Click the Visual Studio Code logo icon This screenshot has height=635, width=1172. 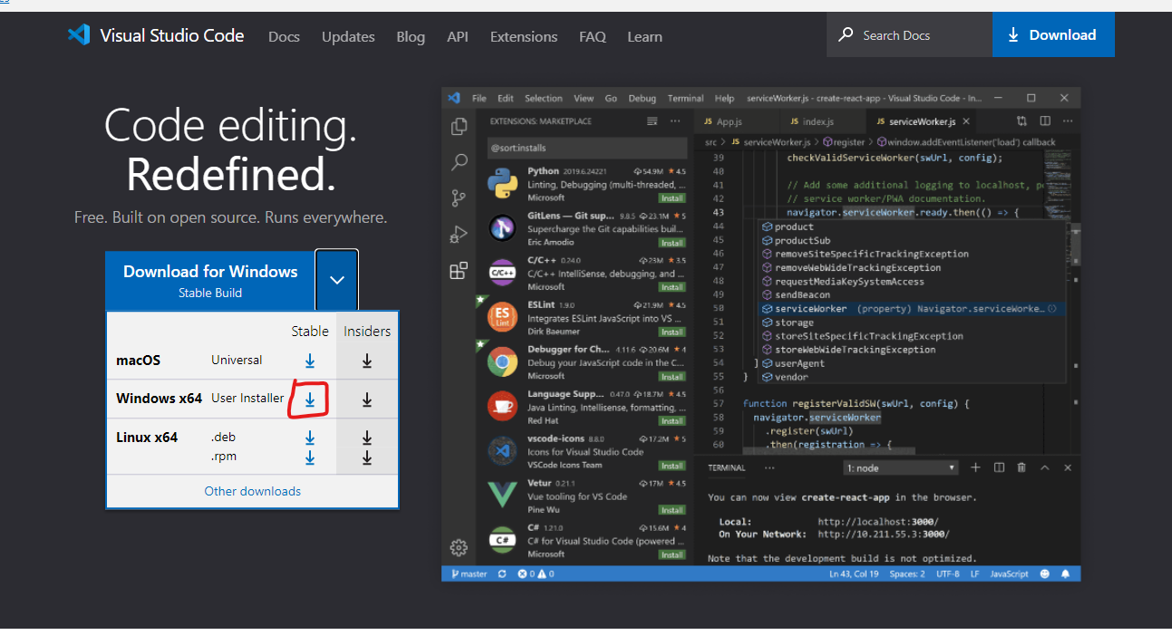tap(79, 35)
